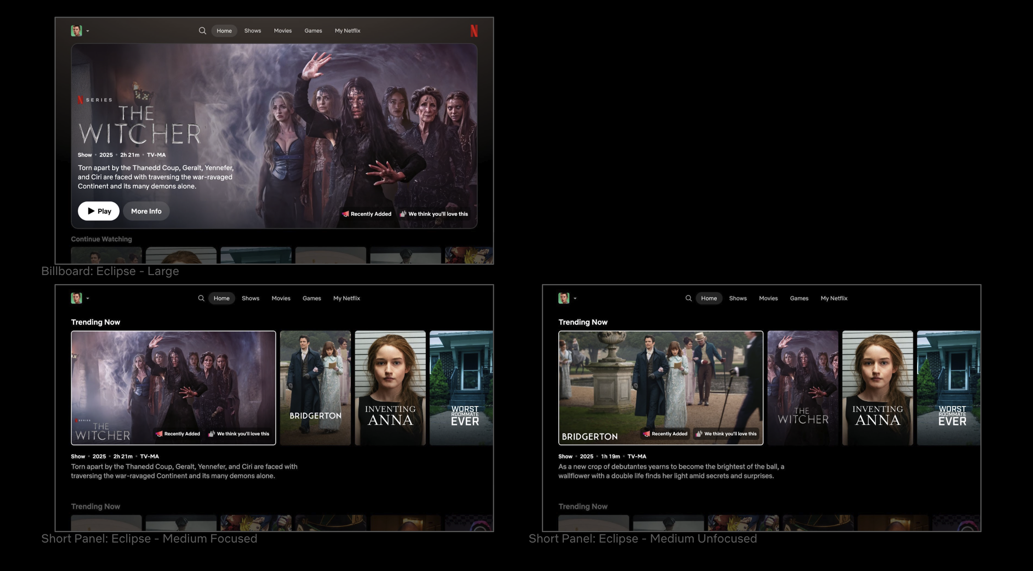
Task: Select Worst Roommate Ever in Medium Focused screen
Action: 461,388
